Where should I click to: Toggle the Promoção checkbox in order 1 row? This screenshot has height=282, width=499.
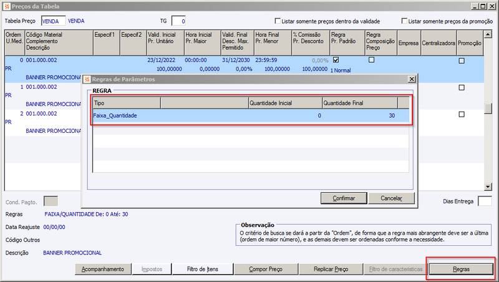462,87
